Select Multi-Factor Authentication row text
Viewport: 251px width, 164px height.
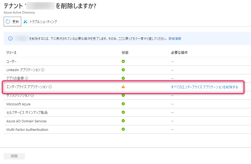(x=27, y=130)
